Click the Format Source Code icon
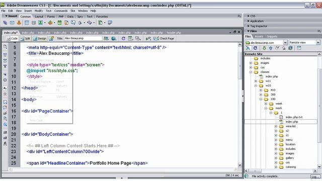 pyautogui.click(x=5, y=144)
